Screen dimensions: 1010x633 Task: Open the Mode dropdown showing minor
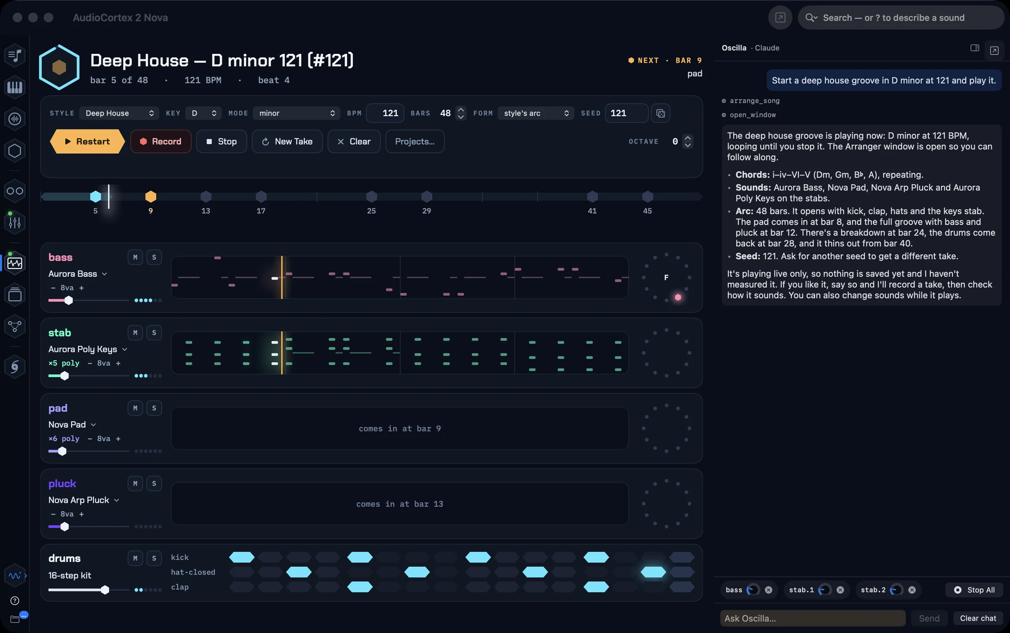point(296,113)
